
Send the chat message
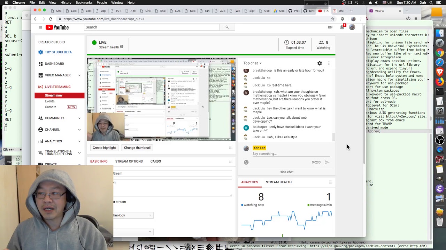pyautogui.click(x=327, y=162)
